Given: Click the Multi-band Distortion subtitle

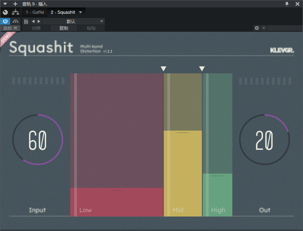Looking at the screenshot, I should point(91,49).
